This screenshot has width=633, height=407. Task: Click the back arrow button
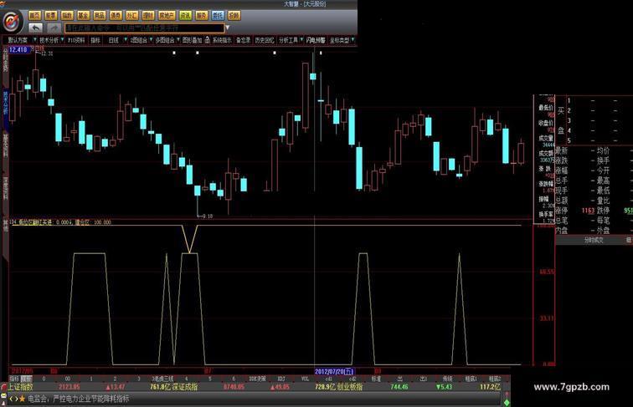[x=36, y=28]
